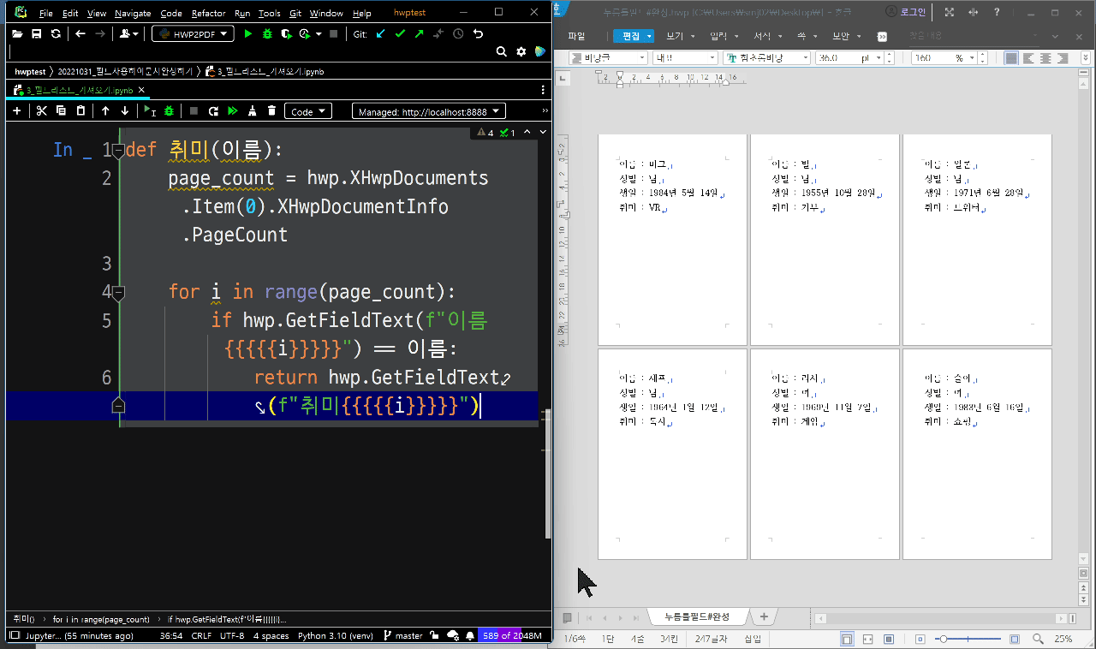Toggle justify alignment in Hangul toolbar
Viewport: 1096px width, 649px height.
tap(1011, 58)
